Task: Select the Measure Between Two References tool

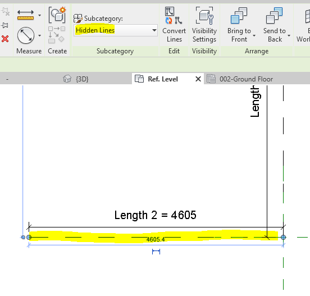Action: [26, 35]
